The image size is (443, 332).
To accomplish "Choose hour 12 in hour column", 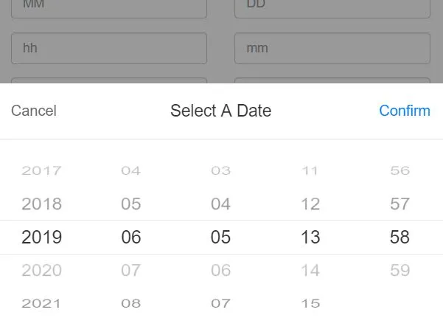I will 310,204.
